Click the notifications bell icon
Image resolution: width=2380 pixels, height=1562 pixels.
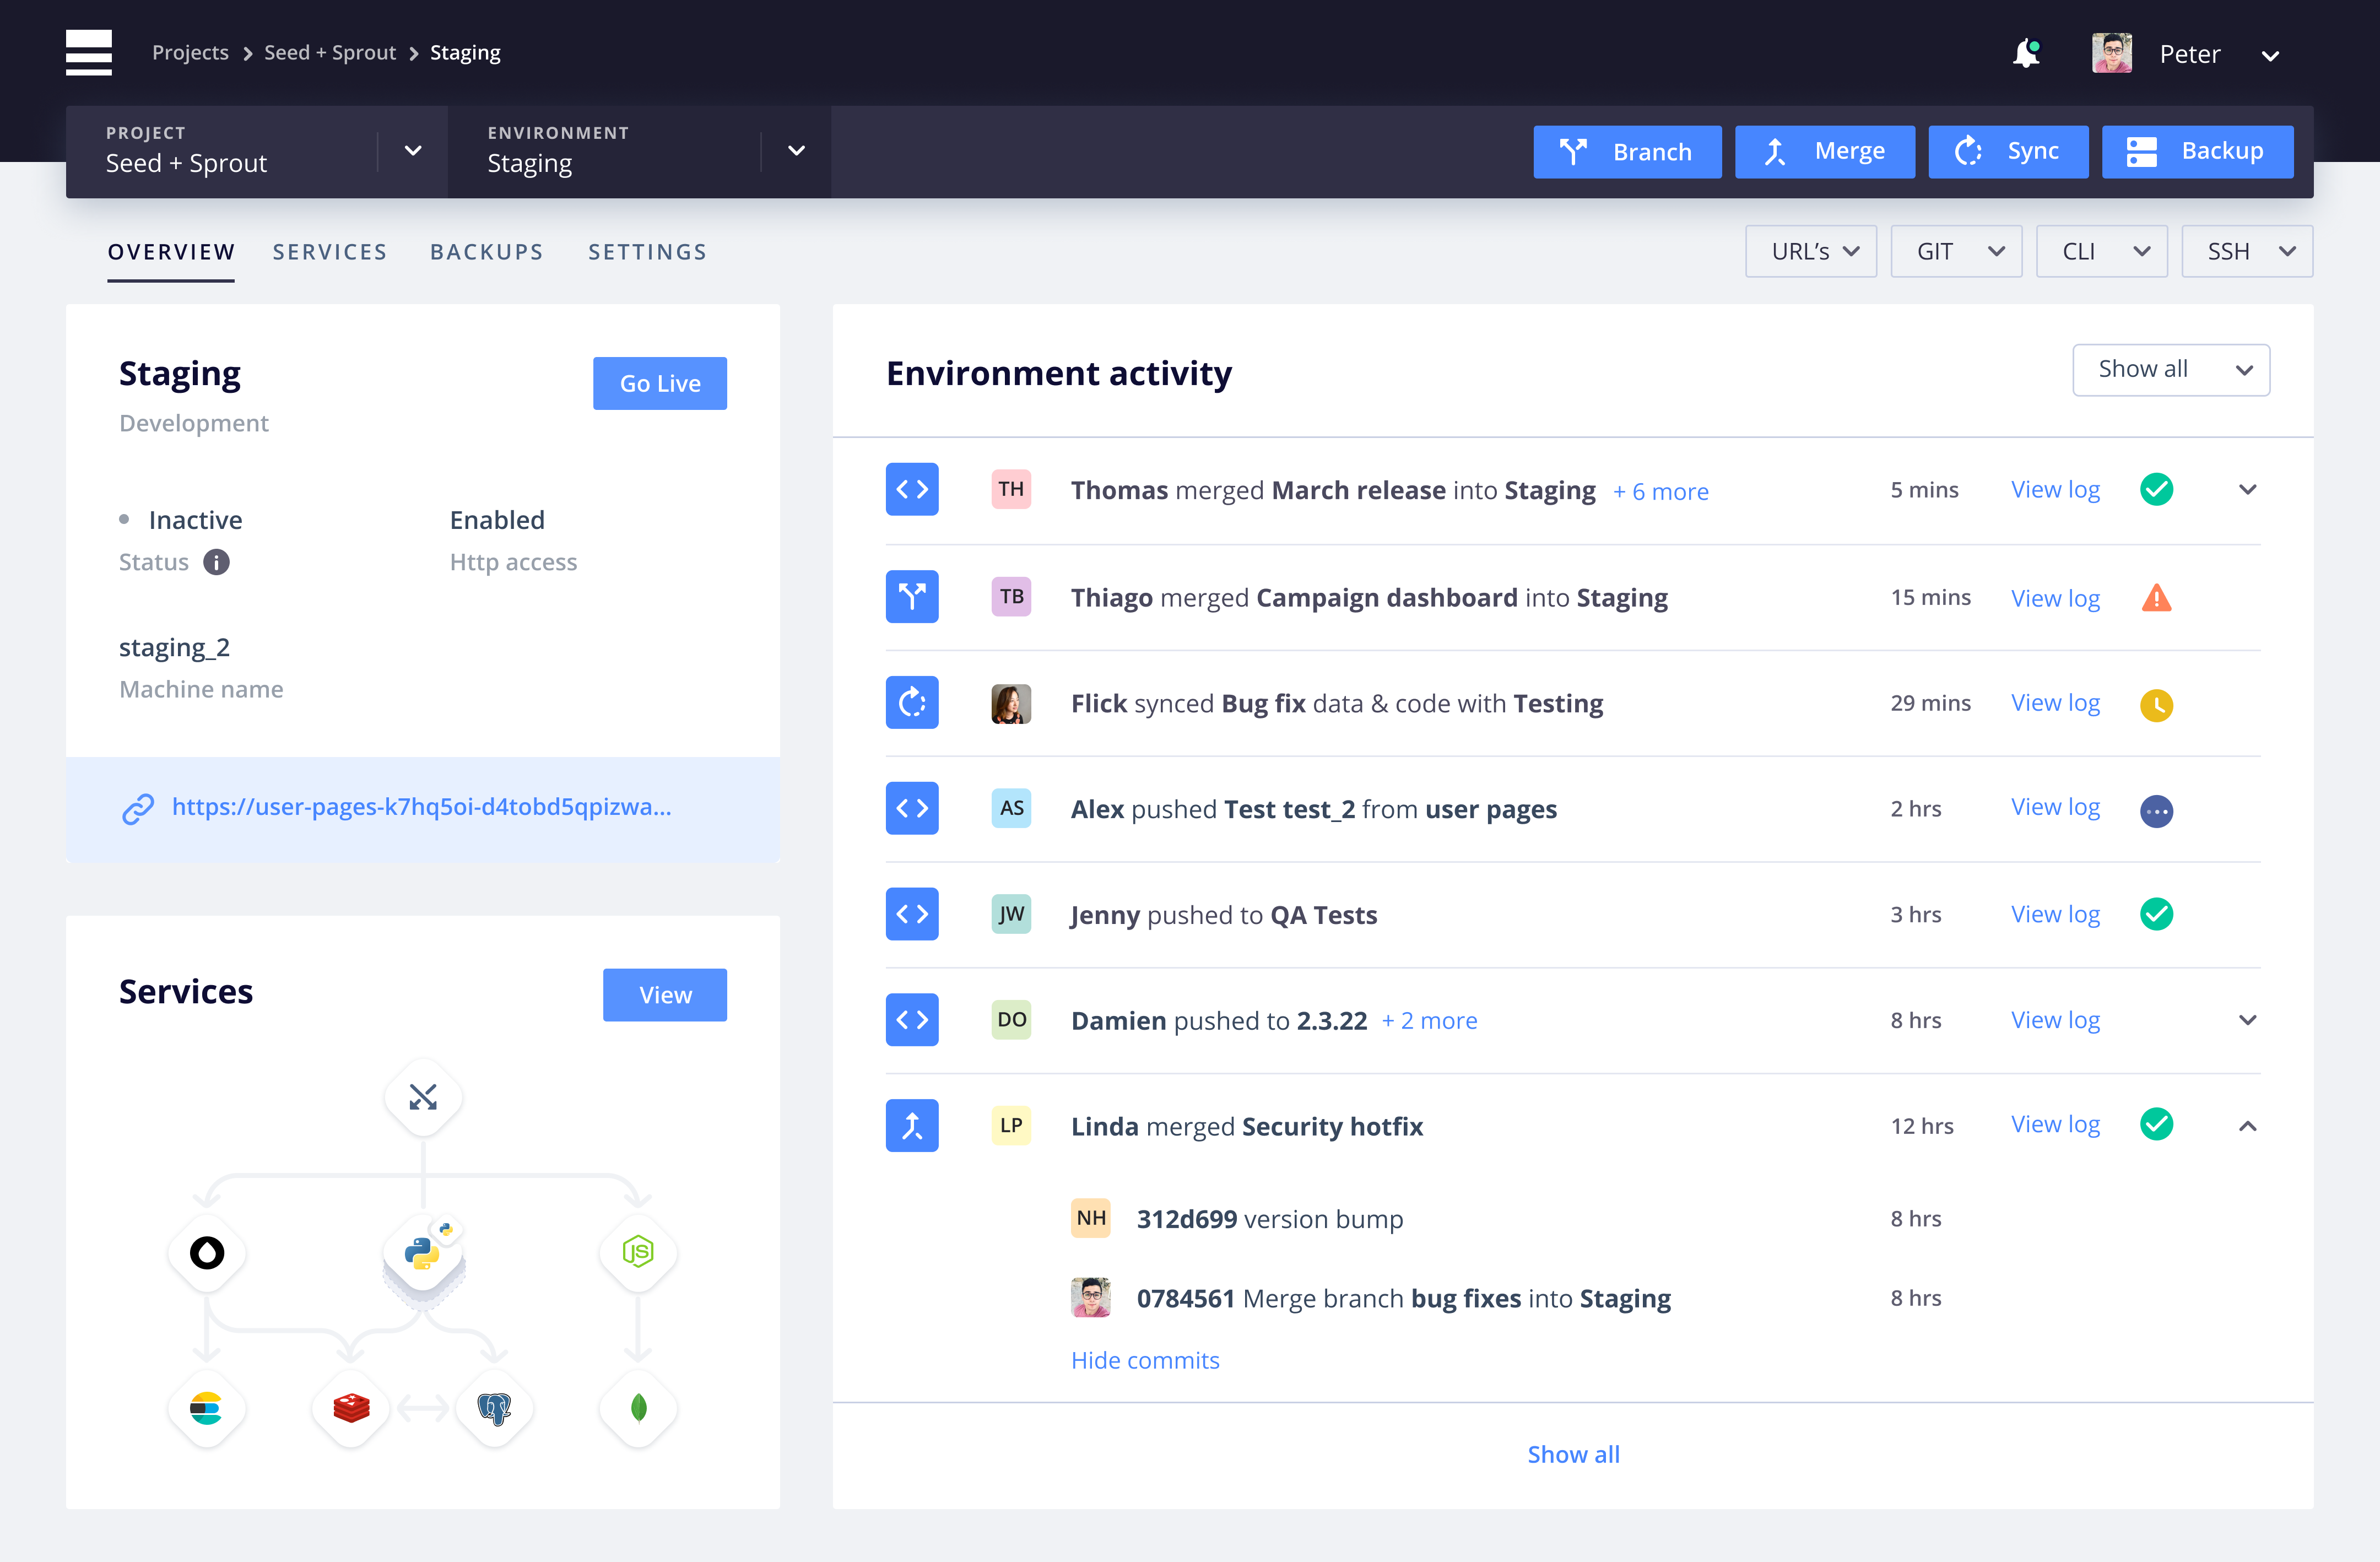2025,53
